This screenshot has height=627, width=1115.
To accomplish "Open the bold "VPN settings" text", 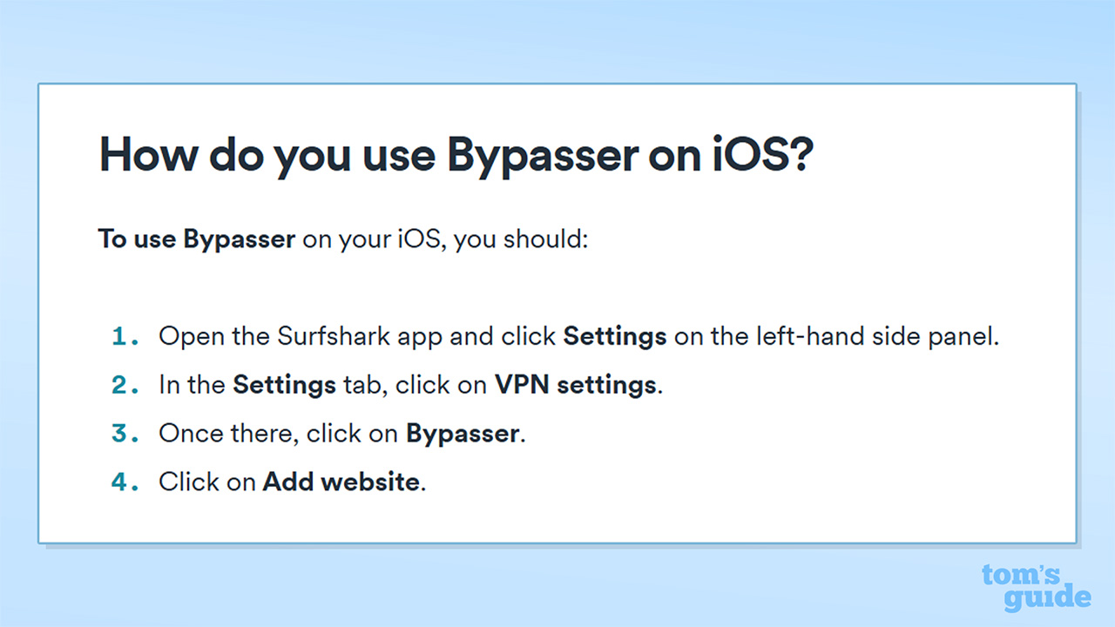I will pyautogui.click(x=575, y=385).
